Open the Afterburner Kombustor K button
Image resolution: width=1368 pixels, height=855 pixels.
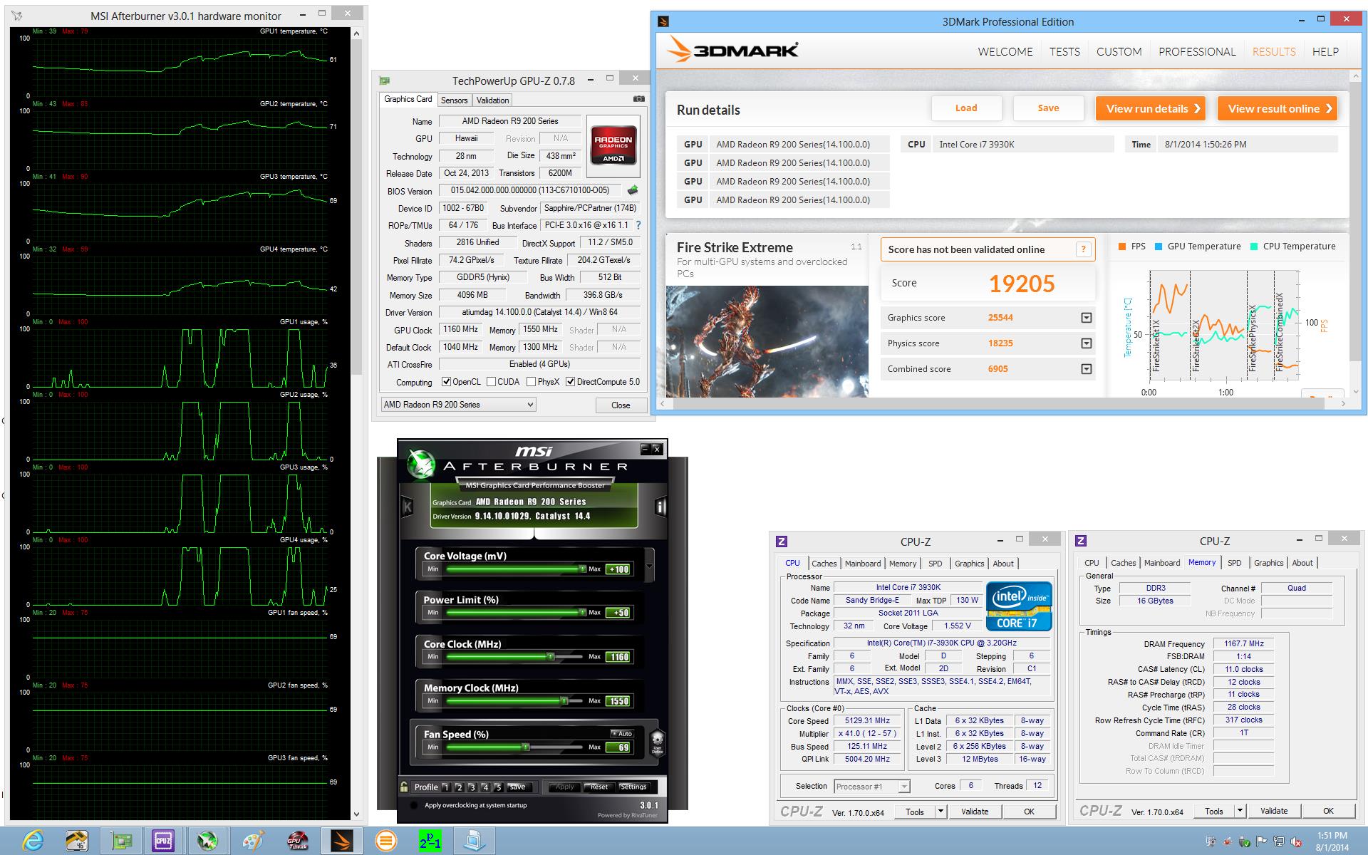tap(407, 507)
